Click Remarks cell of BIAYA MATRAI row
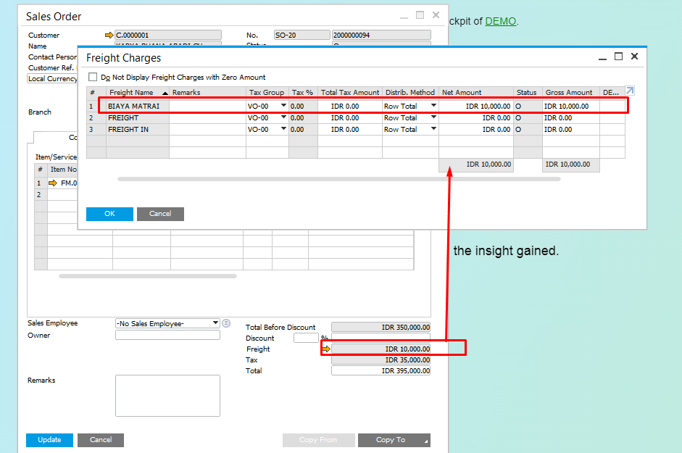Viewport: 682px width, 453px height. pos(207,106)
